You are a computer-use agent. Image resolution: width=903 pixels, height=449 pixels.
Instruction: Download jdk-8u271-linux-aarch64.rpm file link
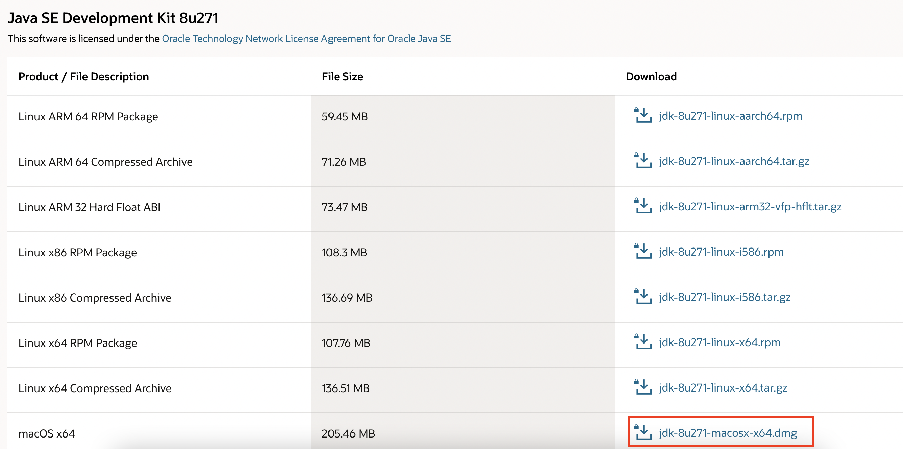pos(730,116)
